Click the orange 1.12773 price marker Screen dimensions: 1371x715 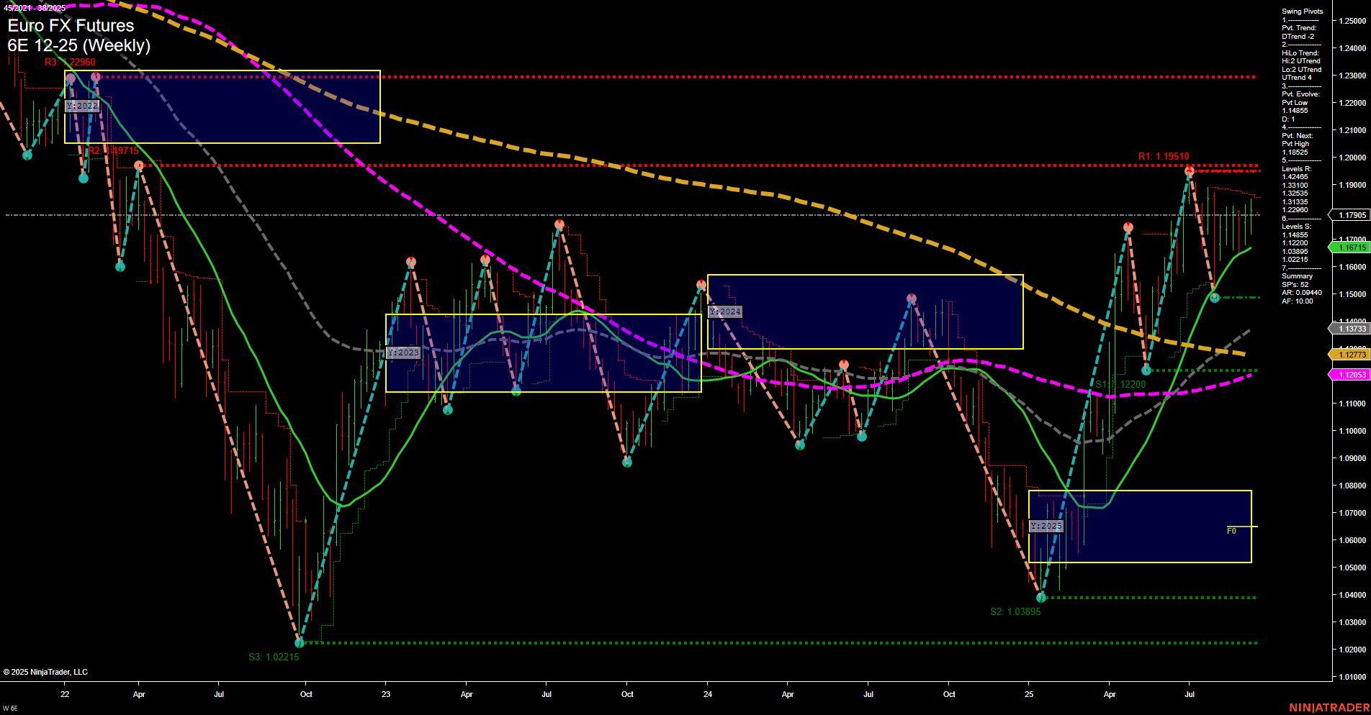pyautogui.click(x=1352, y=354)
